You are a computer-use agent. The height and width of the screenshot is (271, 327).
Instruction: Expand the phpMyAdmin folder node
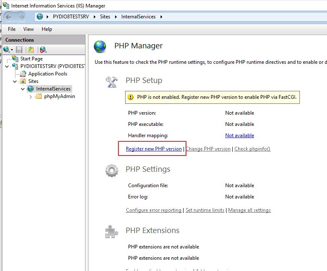[31, 97]
